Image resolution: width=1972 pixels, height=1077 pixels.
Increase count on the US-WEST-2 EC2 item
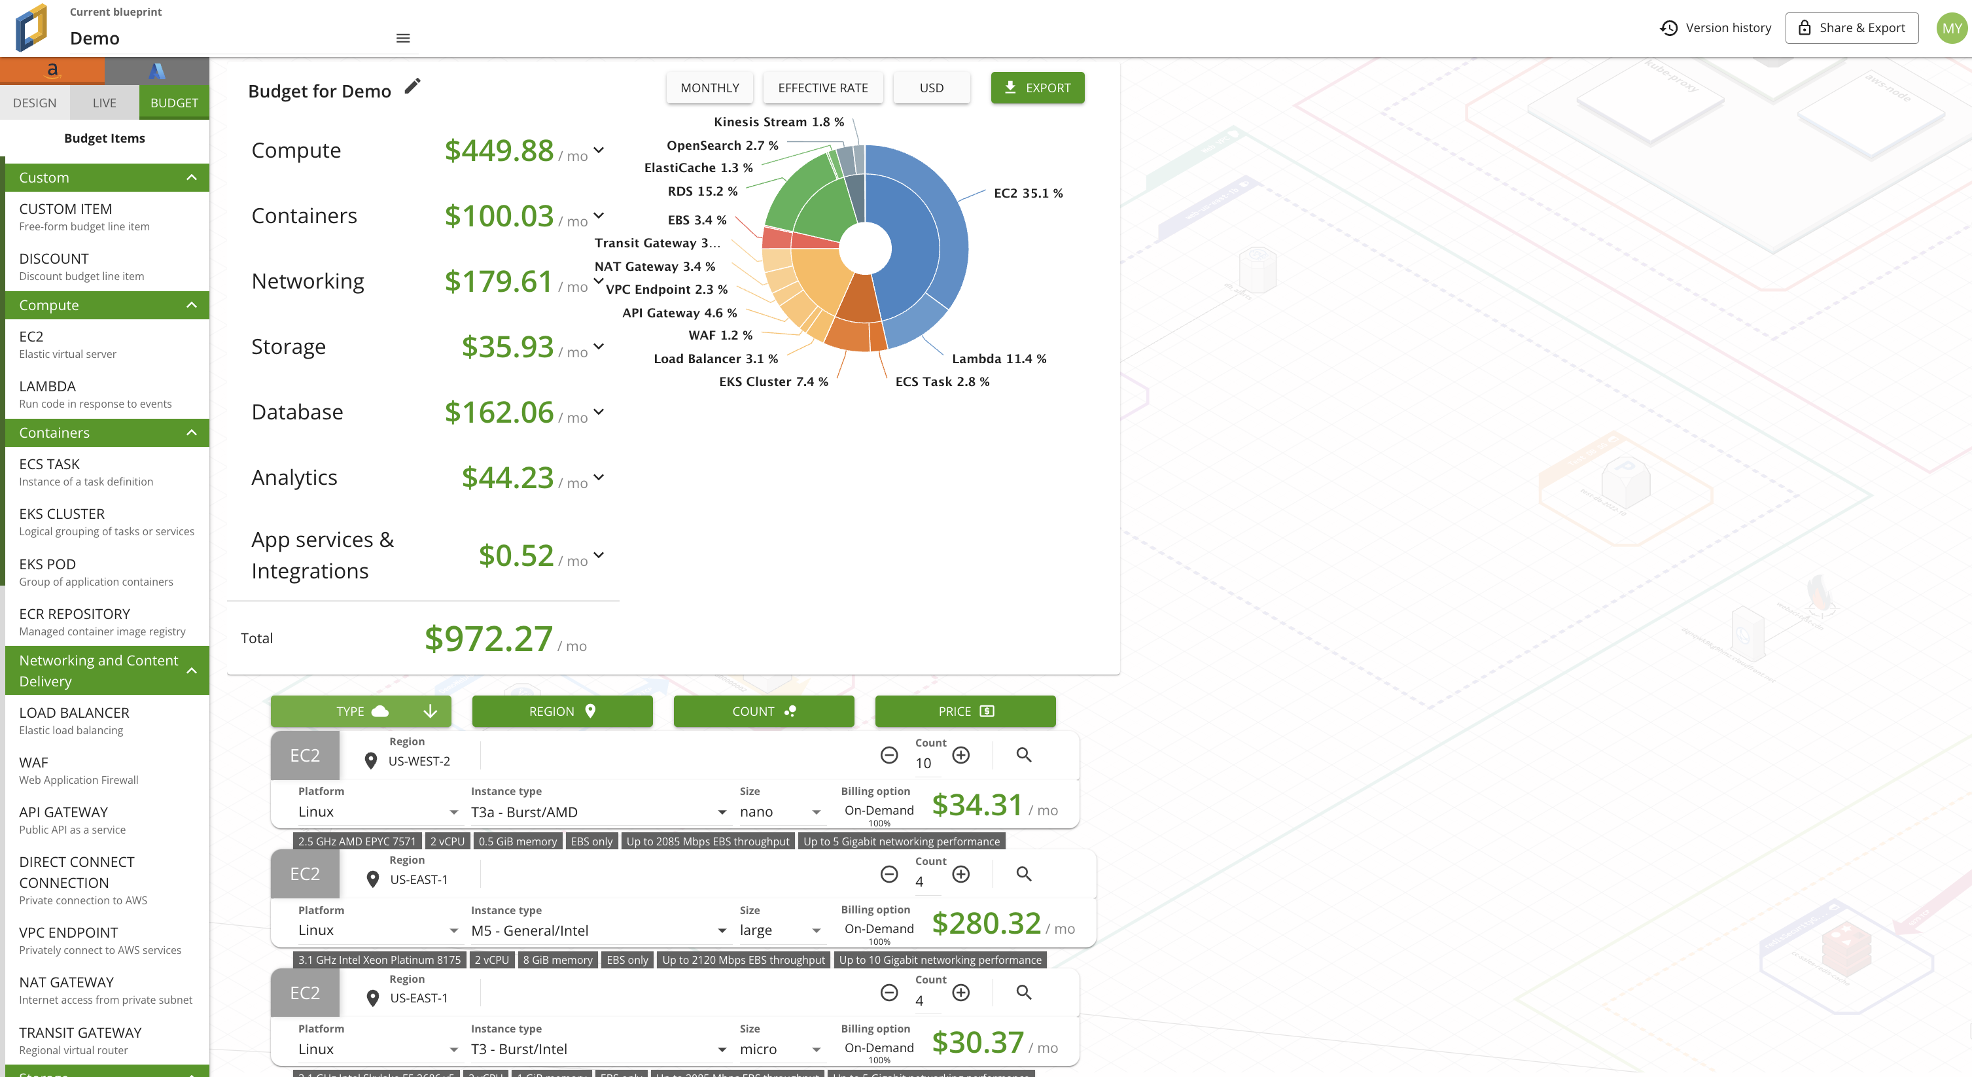coord(960,754)
